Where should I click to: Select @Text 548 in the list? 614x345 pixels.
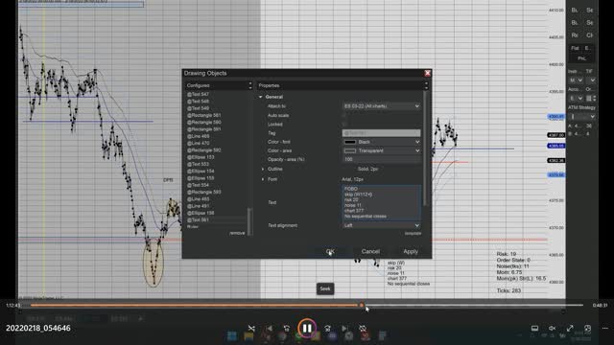click(198, 102)
